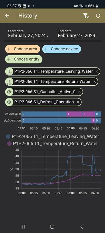Go back with the arrow icon
This screenshot has width=105, height=233.
(x=7, y=16)
